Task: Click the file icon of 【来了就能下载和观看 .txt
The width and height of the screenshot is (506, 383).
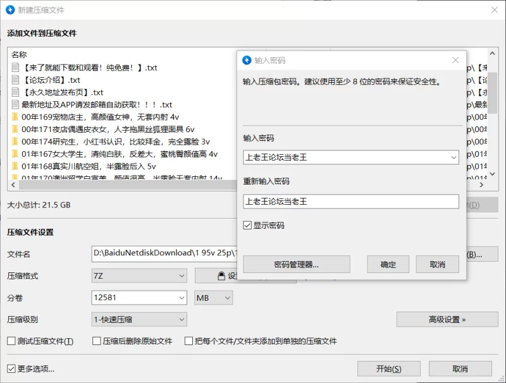Action: tap(15, 68)
